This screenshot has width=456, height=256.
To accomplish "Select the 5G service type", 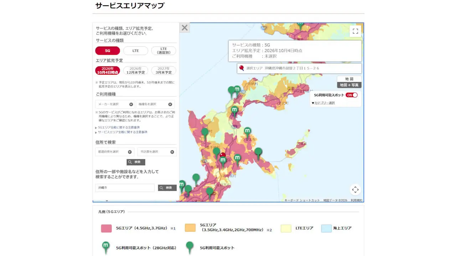I will 108,51.
